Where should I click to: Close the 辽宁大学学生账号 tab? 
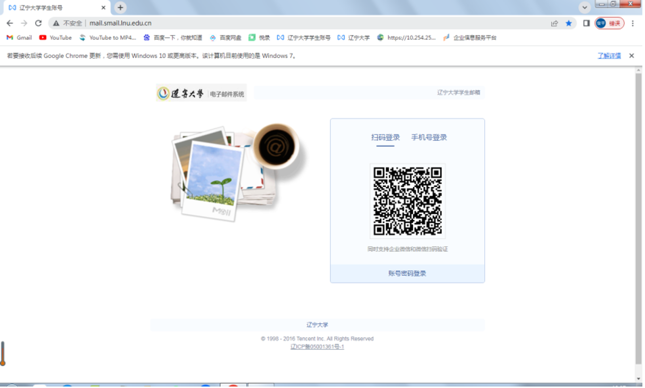(x=103, y=8)
